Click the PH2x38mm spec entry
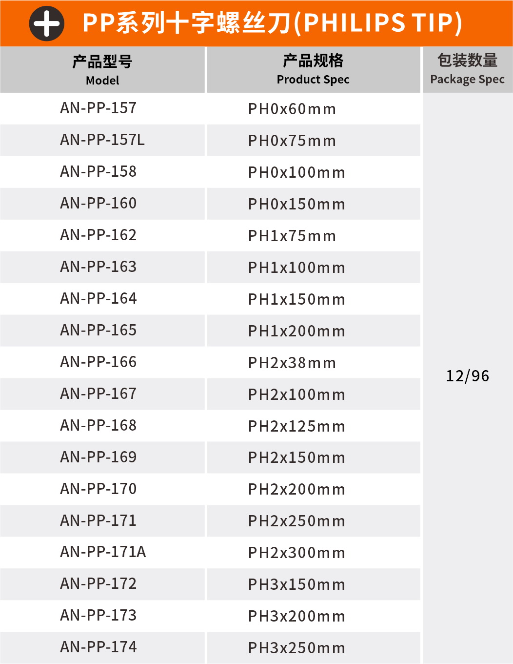Viewport: 513px width, 664px height. pyautogui.click(x=292, y=363)
